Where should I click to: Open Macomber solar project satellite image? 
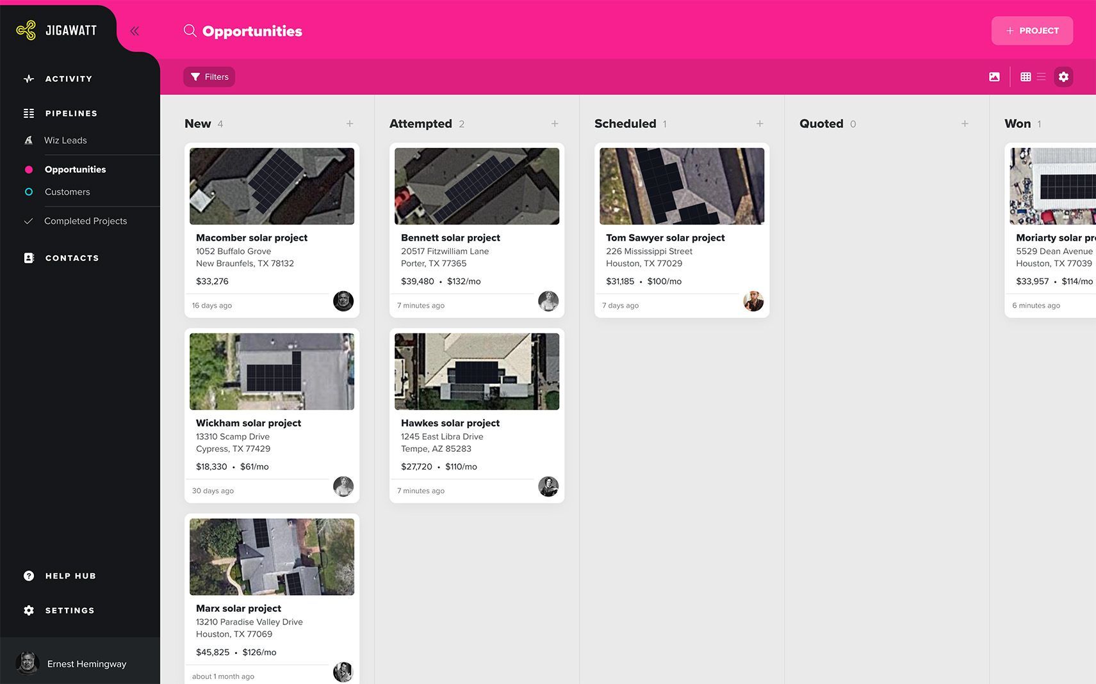click(x=272, y=186)
